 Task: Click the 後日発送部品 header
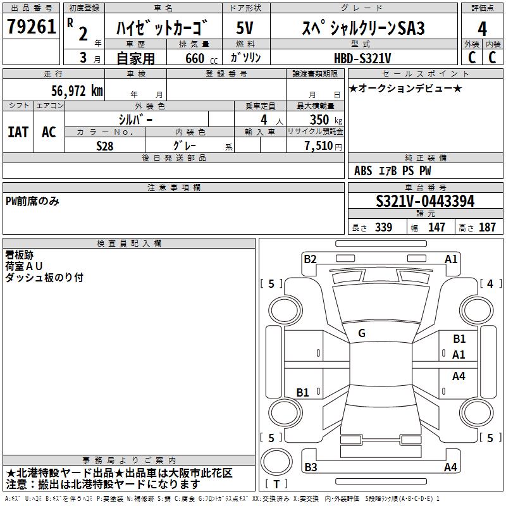point(173,157)
